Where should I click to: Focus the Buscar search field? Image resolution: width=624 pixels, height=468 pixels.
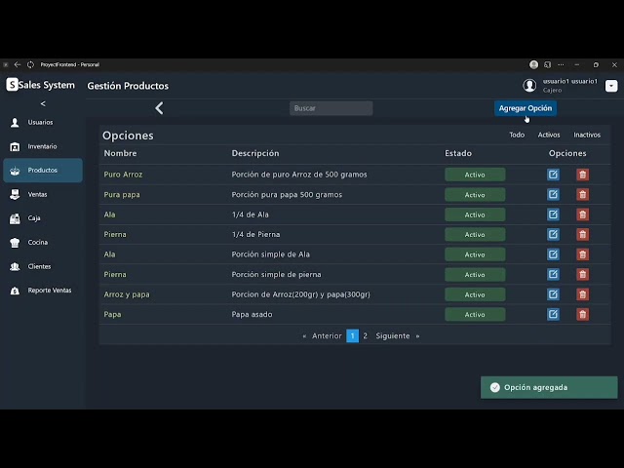click(331, 108)
